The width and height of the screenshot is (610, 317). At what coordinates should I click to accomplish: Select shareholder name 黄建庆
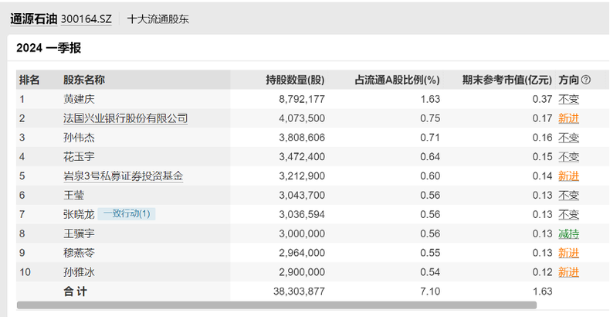pos(79,99)
